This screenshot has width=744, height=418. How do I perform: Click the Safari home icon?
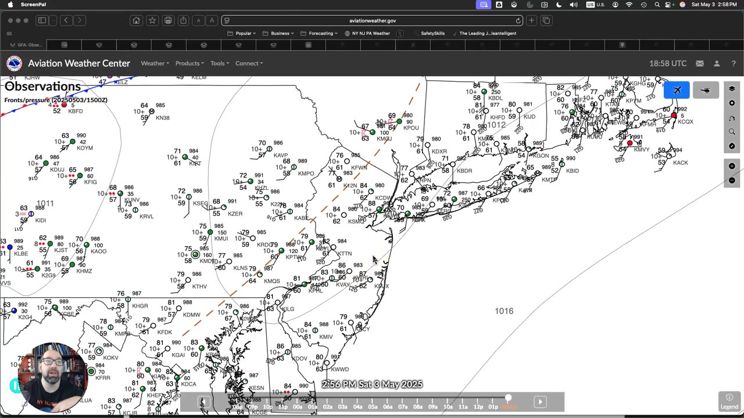pyautogui.click(x=136, y=20)
